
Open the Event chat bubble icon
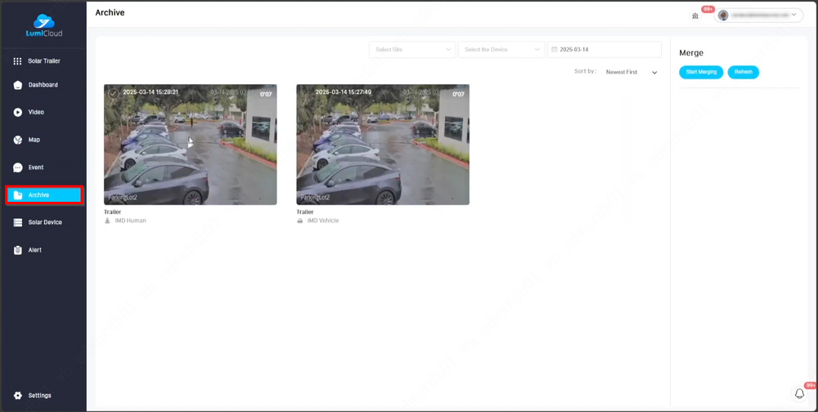[17, 168]
